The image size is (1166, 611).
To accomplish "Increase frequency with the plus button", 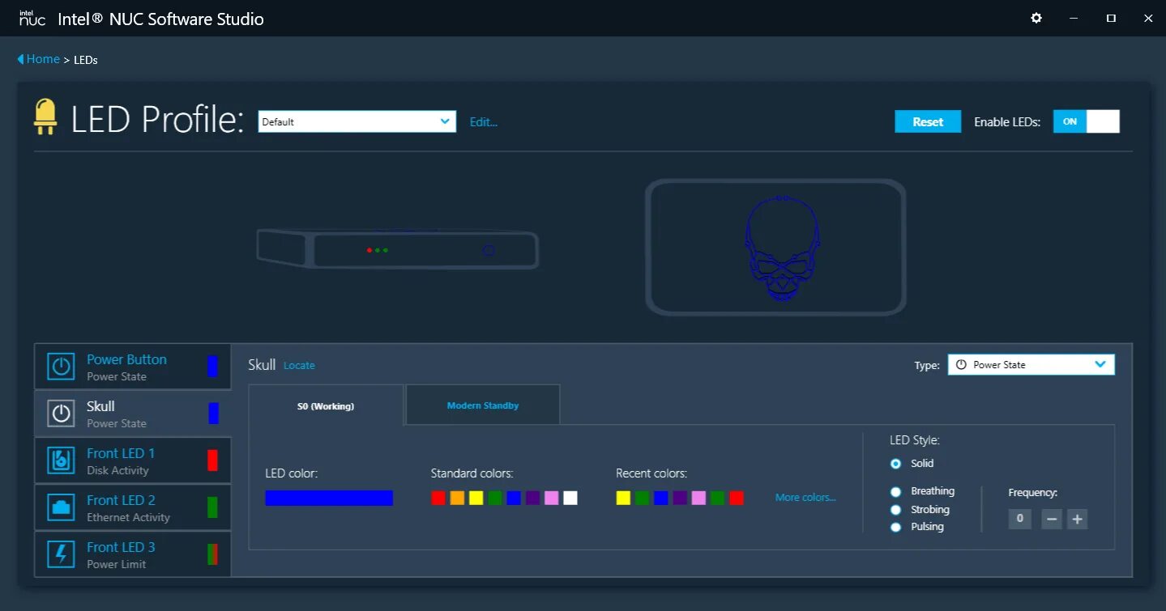I will click(x=1077, y=519).
